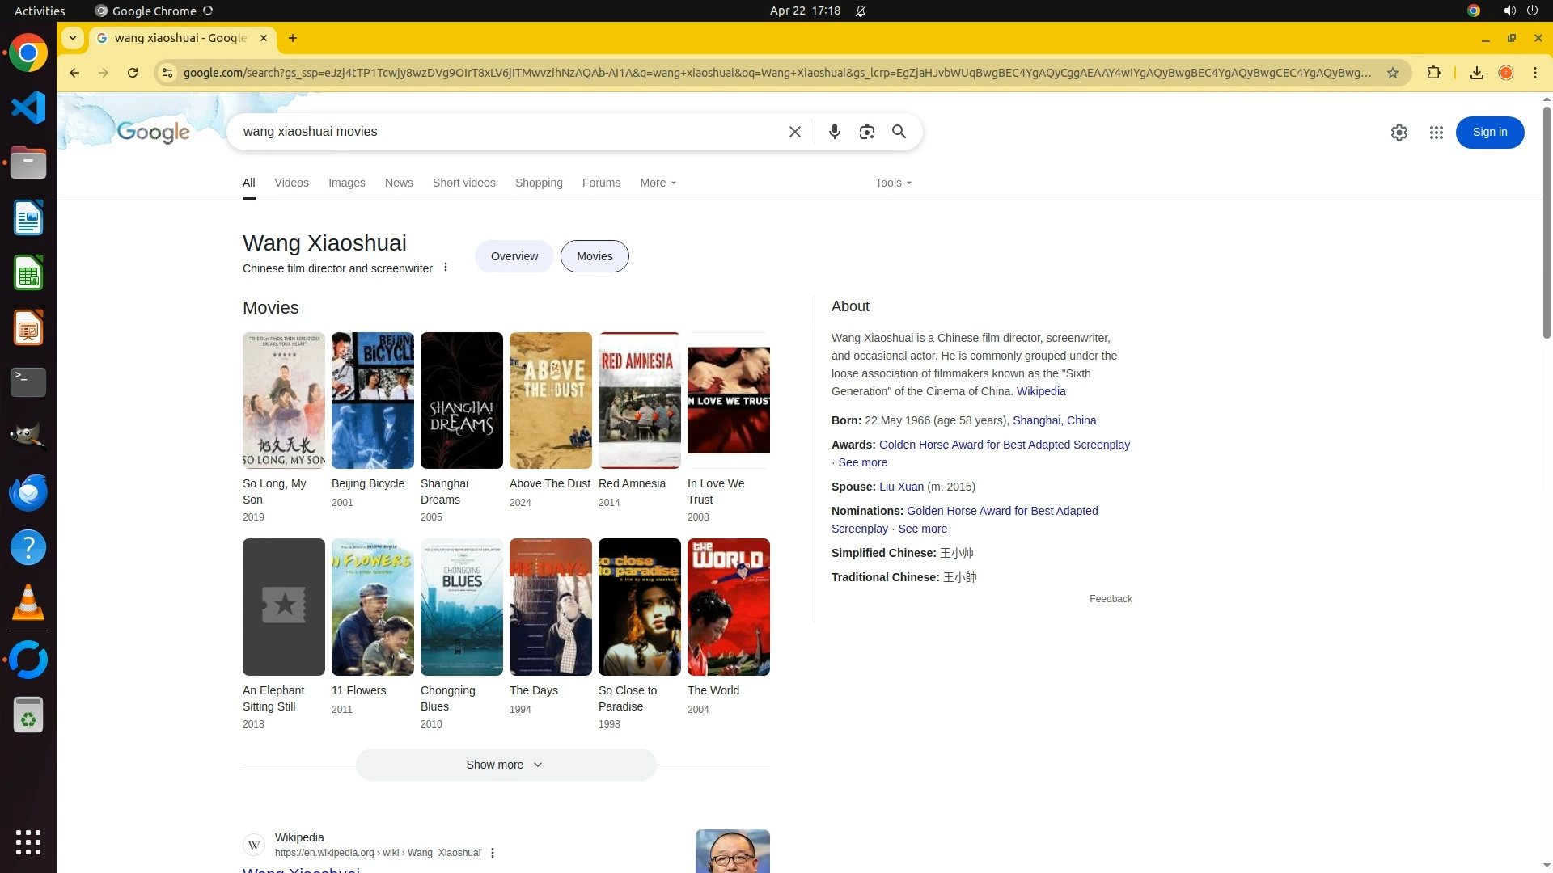1553x873 pixels.
Task: Select the Overview chip
Action: click(x=514, y=256)
